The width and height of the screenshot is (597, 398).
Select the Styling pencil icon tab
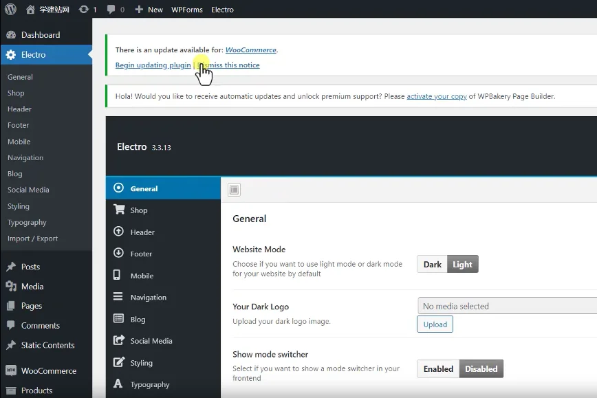pos(118,363)
